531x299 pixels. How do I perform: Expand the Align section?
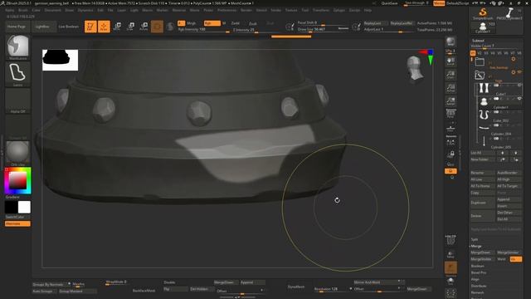(x=475, y=279)
